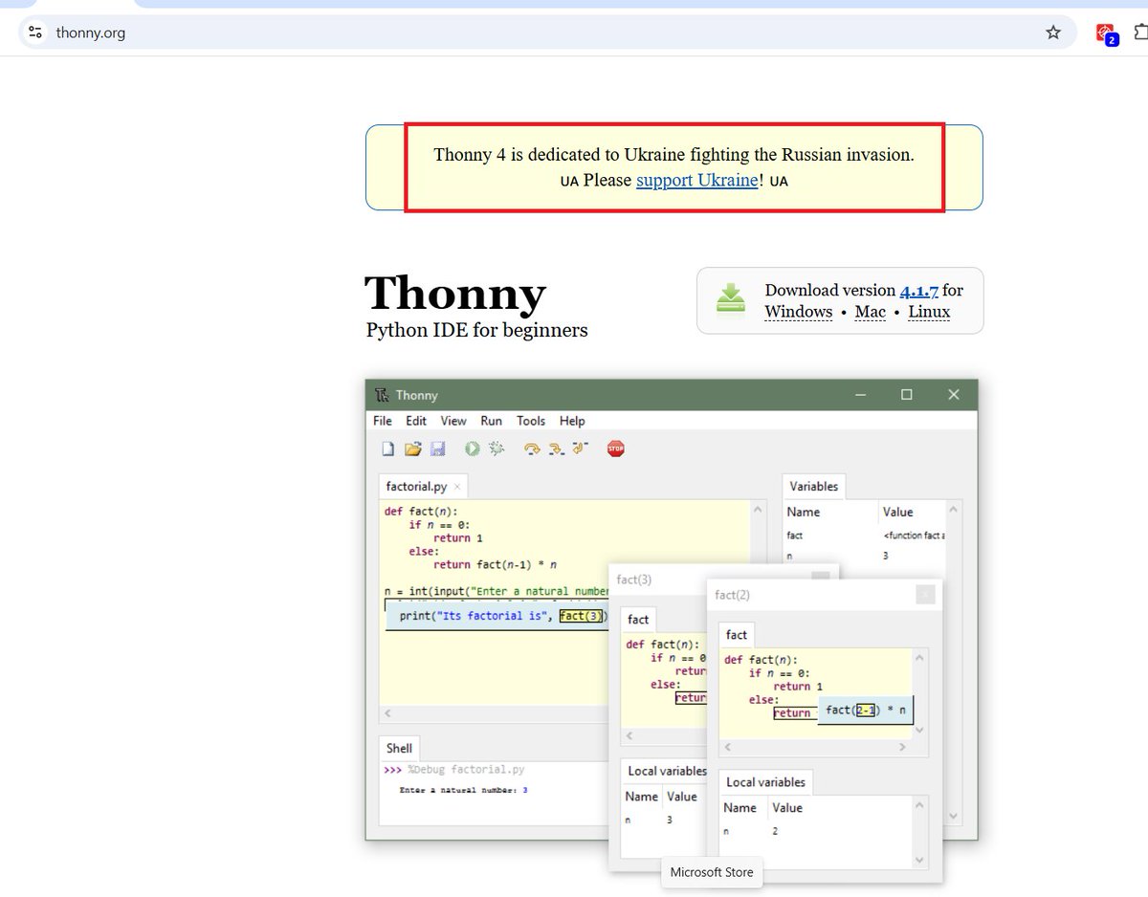Click the Thonny page heading
Viewport: 1148px width, 897px height.
tap(455, 293)
